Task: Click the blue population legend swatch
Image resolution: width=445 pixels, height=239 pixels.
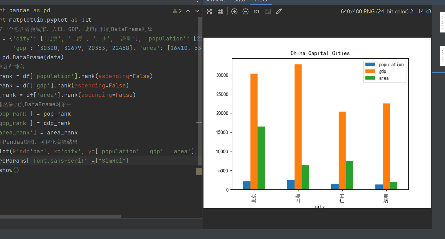Action: [x=370, y=65]
